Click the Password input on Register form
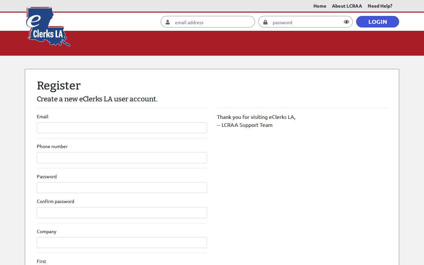The image size is (424, 265). 122,188
